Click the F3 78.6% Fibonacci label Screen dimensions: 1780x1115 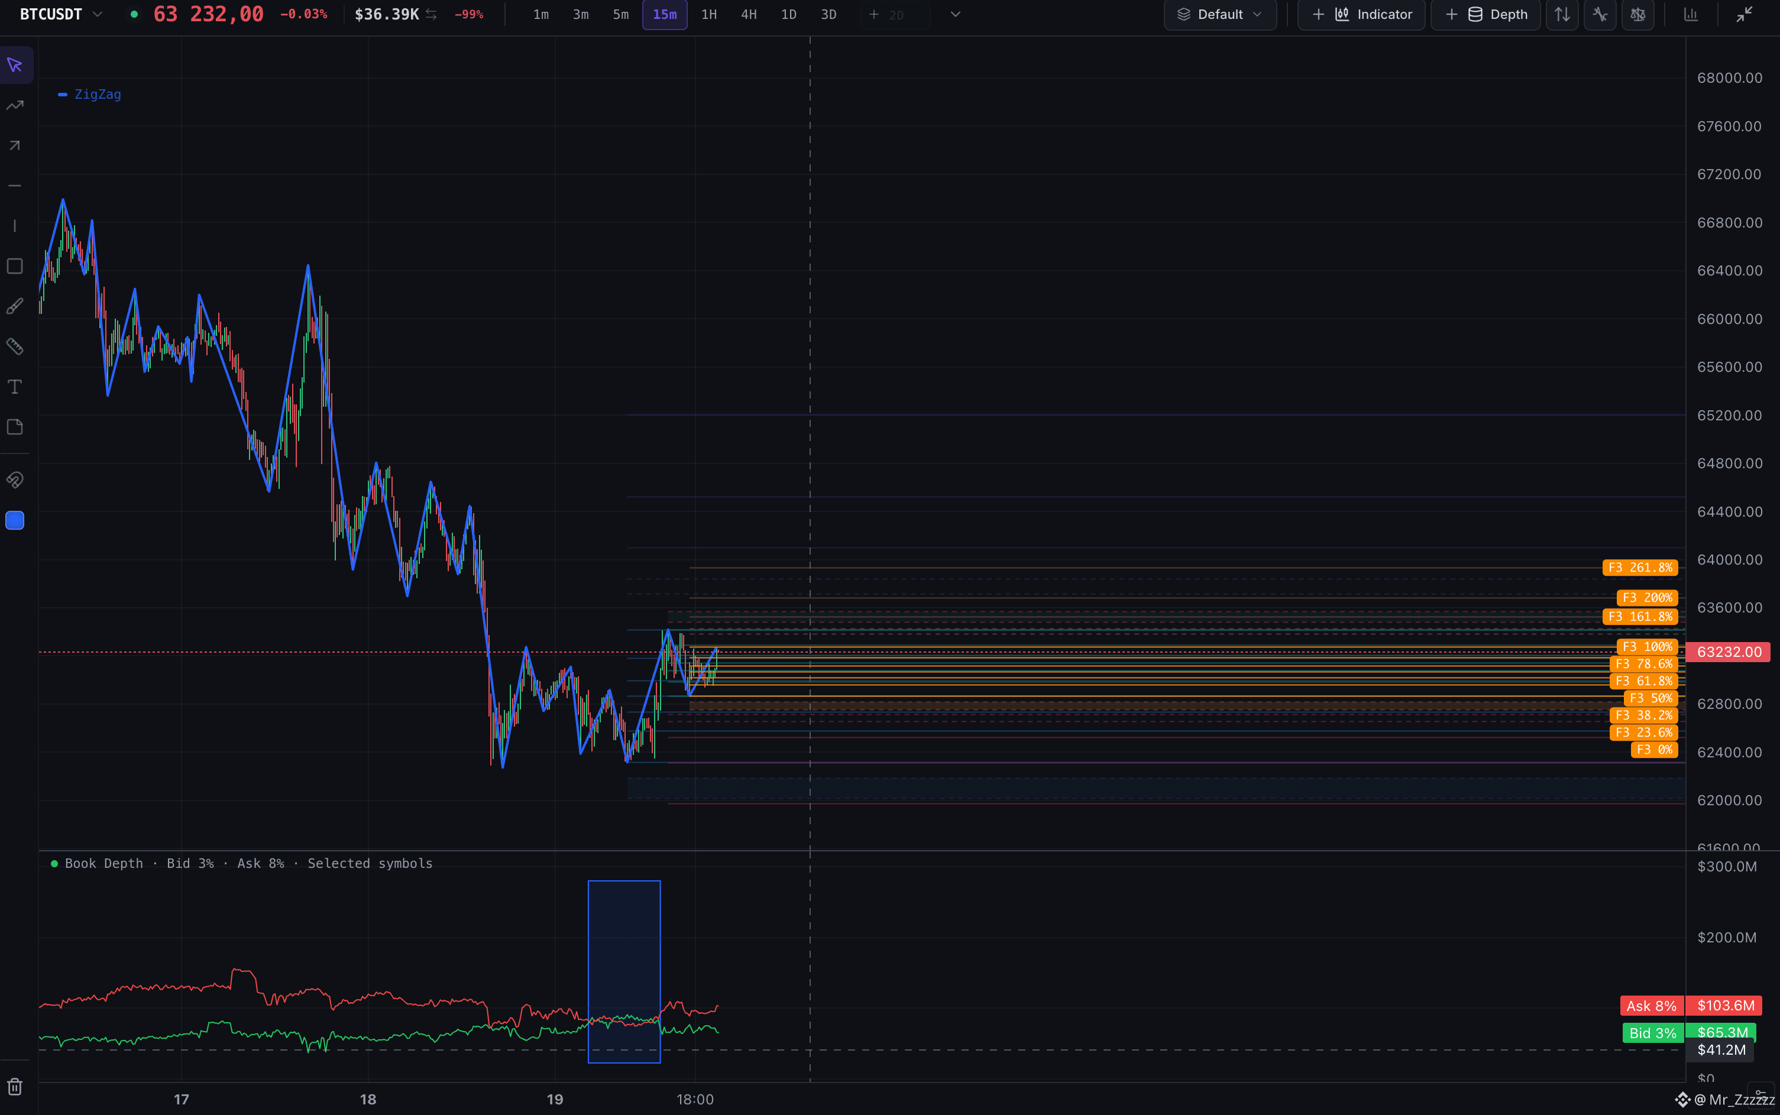point(1643,664)
